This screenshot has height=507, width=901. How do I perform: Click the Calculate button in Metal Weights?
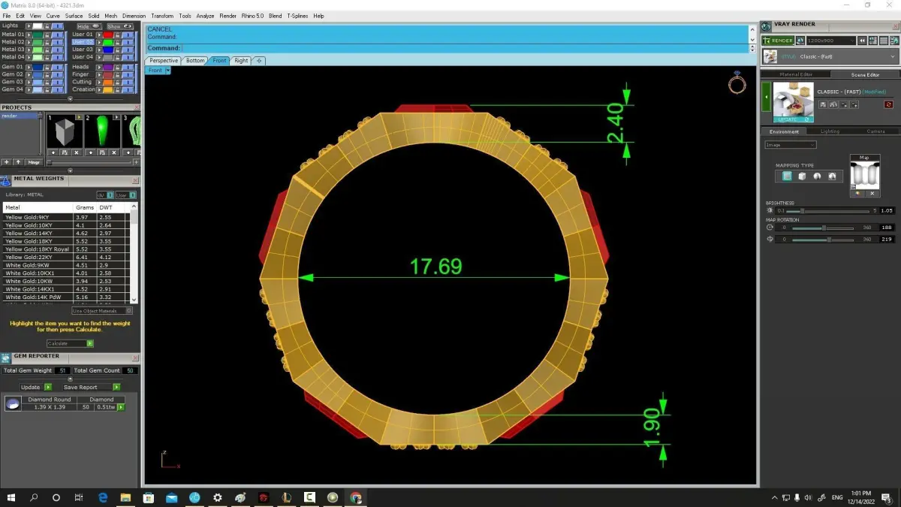[x=70, y=343]
